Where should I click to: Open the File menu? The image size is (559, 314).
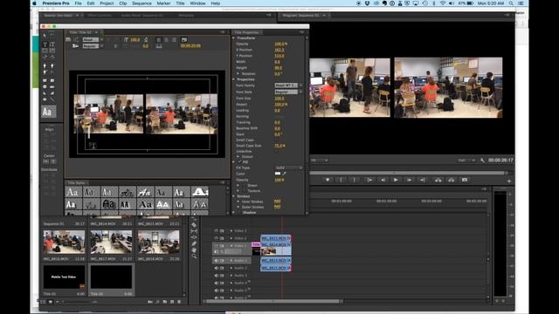click(x=78, y=3)
